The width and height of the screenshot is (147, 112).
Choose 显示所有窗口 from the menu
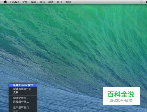tap(23, 108)
